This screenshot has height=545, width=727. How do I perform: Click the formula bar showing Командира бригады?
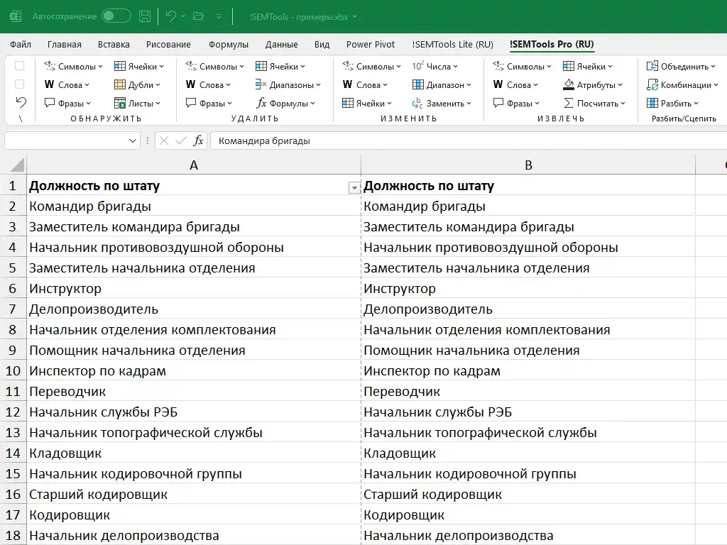(469, 141)
